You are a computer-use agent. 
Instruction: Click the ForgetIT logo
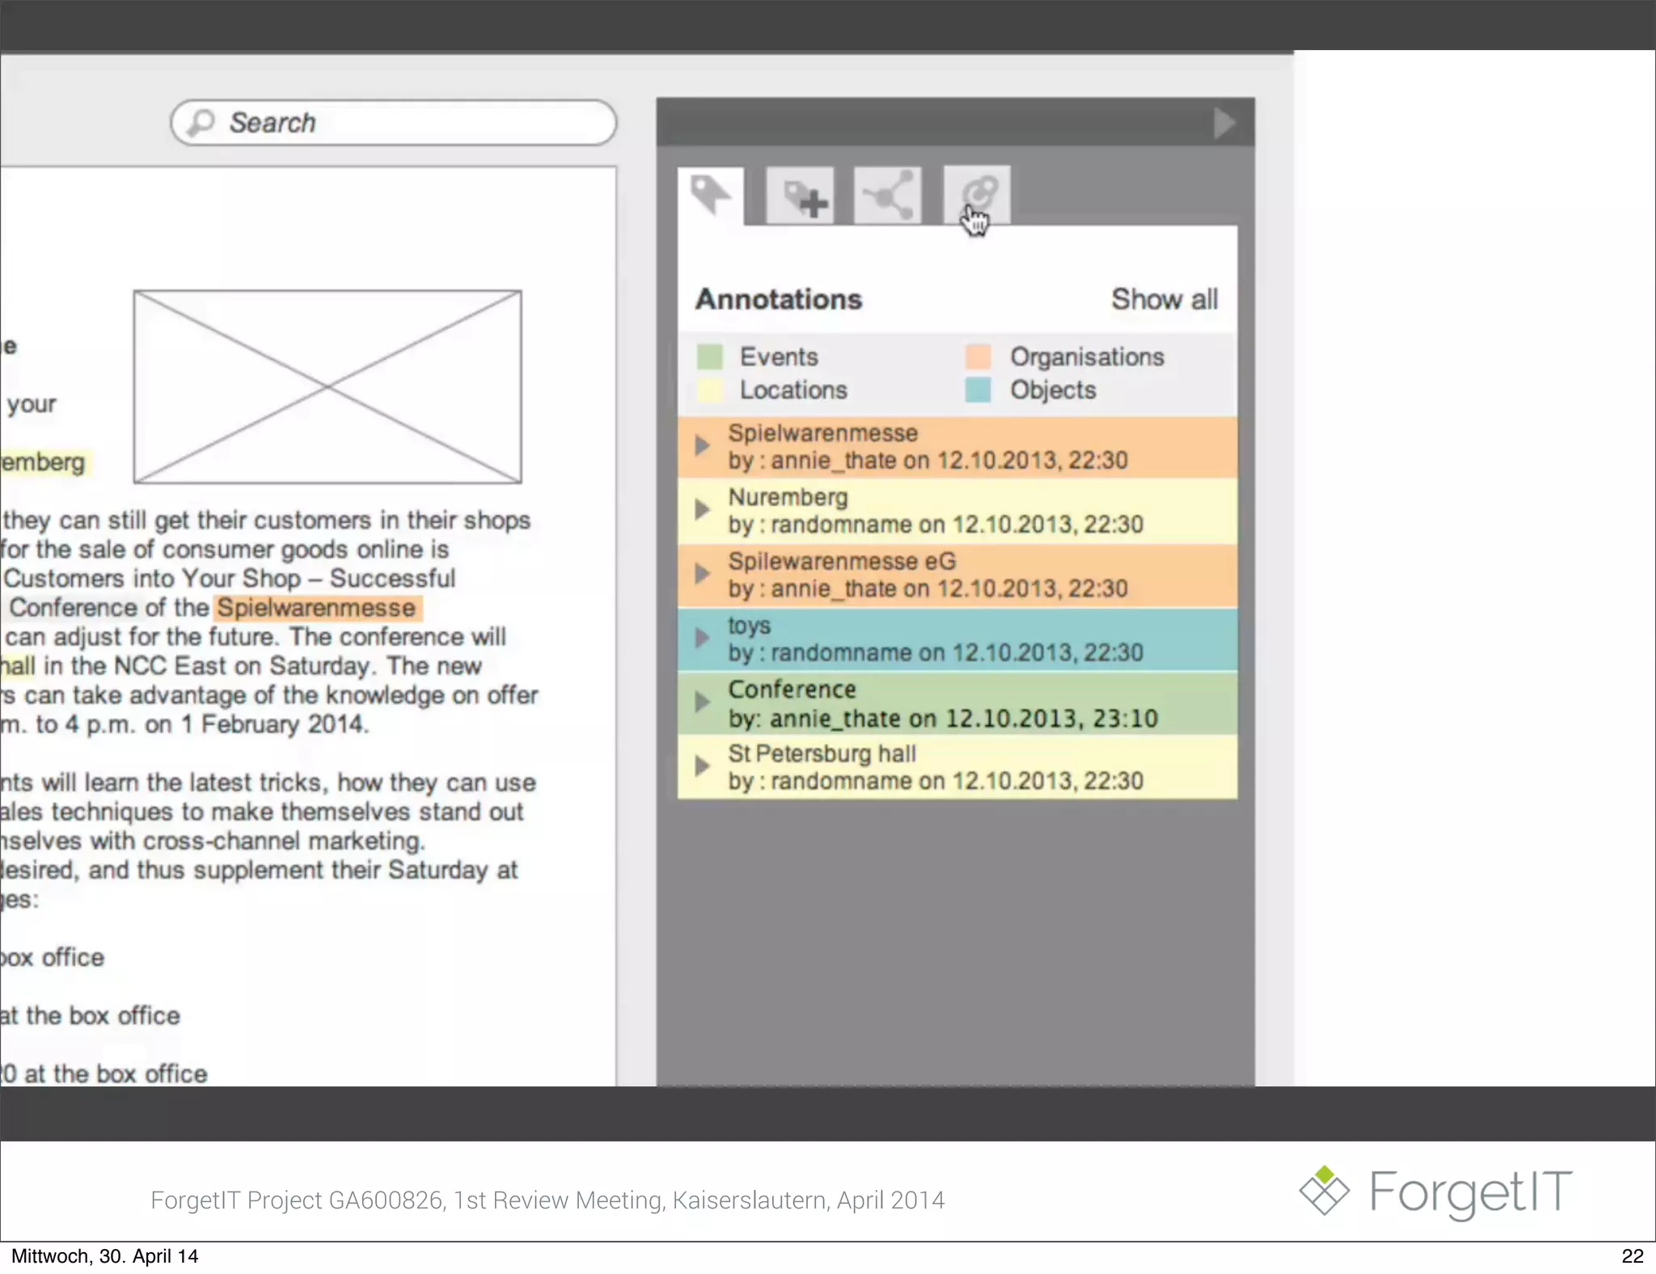(x=1435, y=1192)
